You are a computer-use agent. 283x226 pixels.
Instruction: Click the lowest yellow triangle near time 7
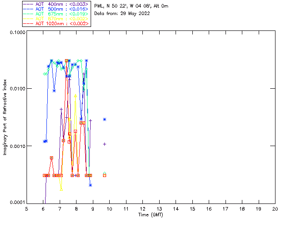(61, 189)
